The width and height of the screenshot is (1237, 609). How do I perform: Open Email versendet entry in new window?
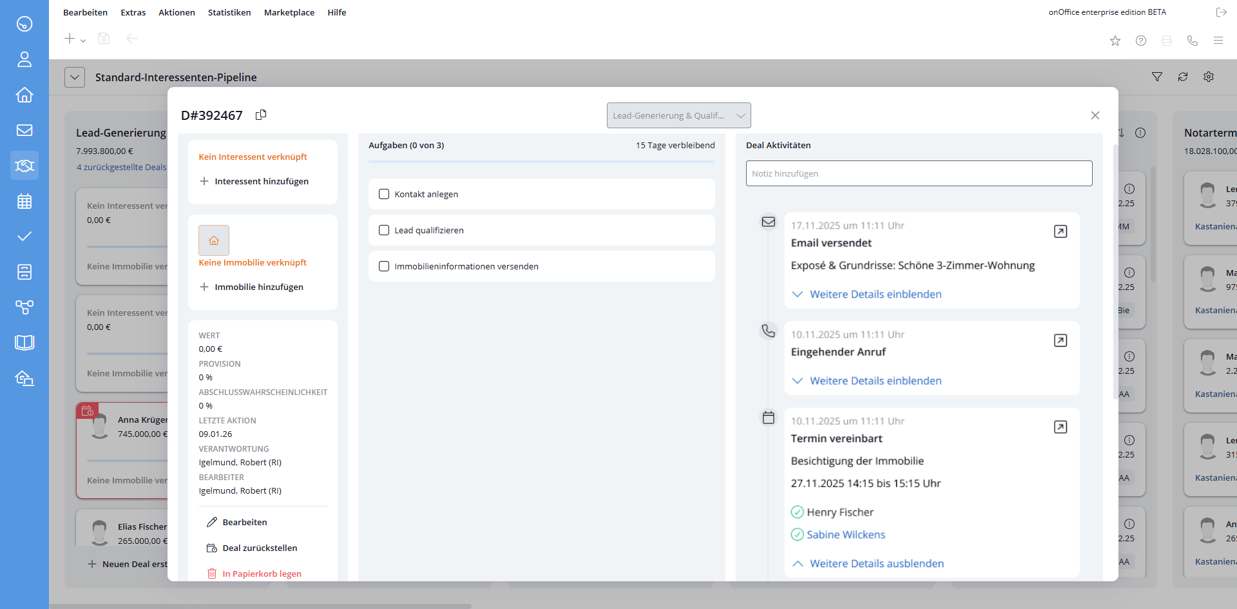[x=1060, y=231]
